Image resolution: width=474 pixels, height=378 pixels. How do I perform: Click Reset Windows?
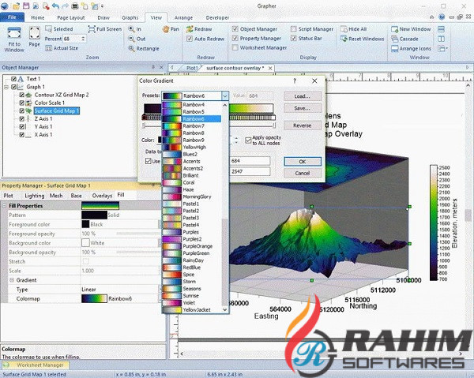pos(362,39)
